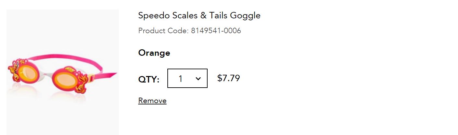Screen dimensions: 458x135
Task: Click the product code 8149541-0006
Action: coord(216,31)
